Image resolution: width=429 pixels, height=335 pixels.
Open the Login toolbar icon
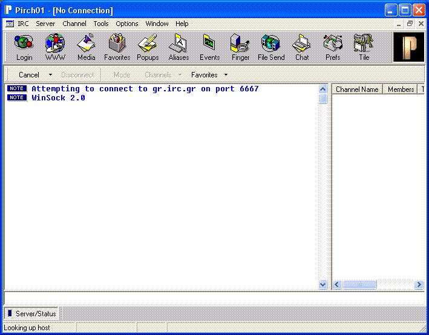[x=24, y=47]
